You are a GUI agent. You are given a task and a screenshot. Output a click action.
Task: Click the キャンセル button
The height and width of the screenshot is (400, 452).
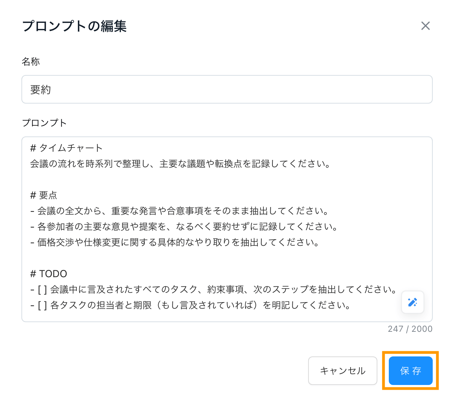click(343, 371)
